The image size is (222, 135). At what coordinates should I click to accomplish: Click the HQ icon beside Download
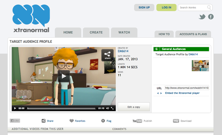(176, 121)
